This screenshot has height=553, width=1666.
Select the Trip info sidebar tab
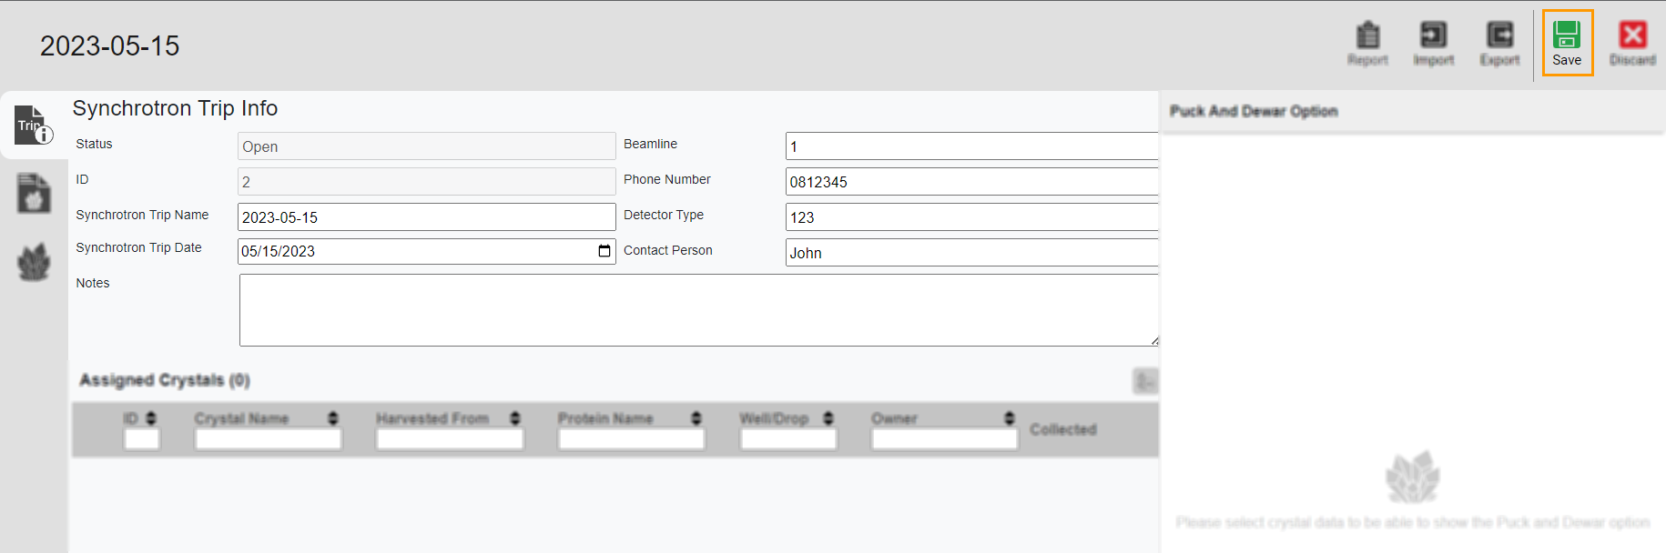click(34, 126)
